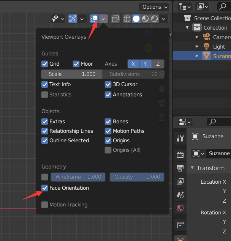Open the Outliner display mode dropdown
Image resolution: width=231 pixels, height=241 pixels.
pyautogui.click(x=202, y=6)
